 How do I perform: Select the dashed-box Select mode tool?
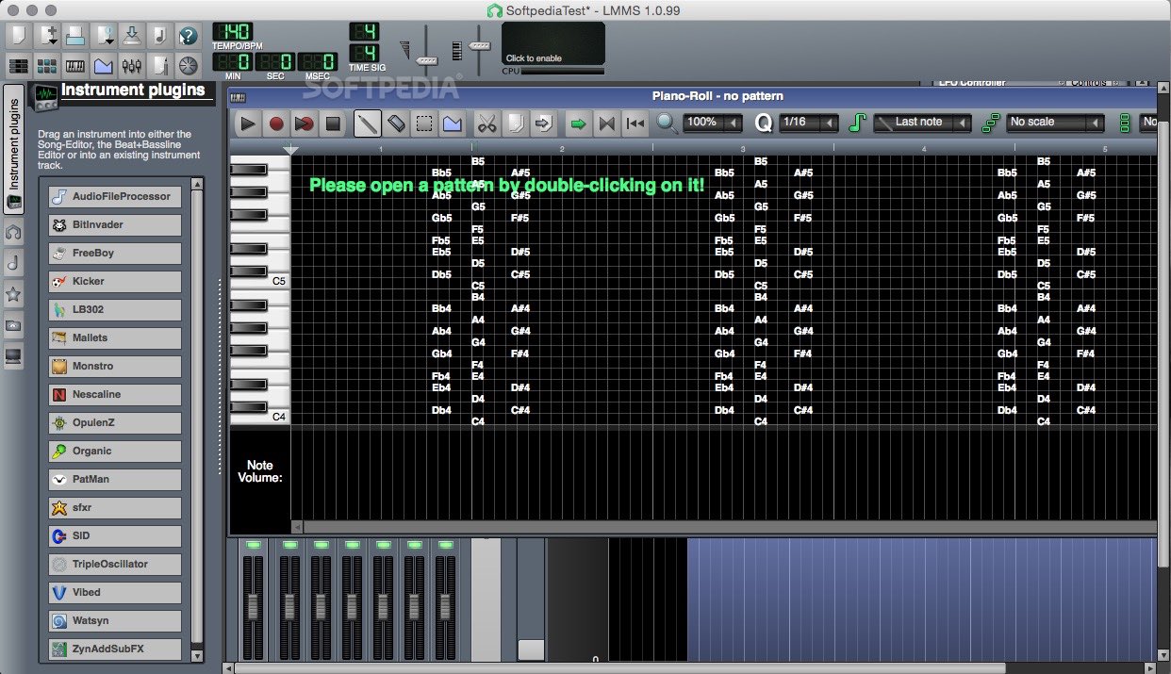[x=424, y=123]
